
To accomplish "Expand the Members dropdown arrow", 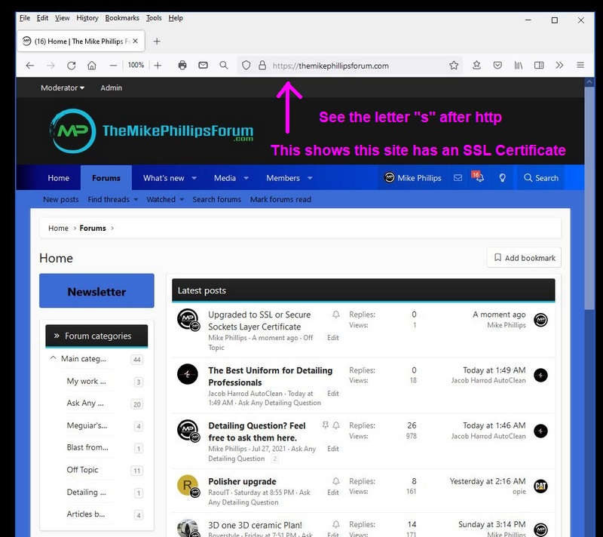I will point(310,178).
